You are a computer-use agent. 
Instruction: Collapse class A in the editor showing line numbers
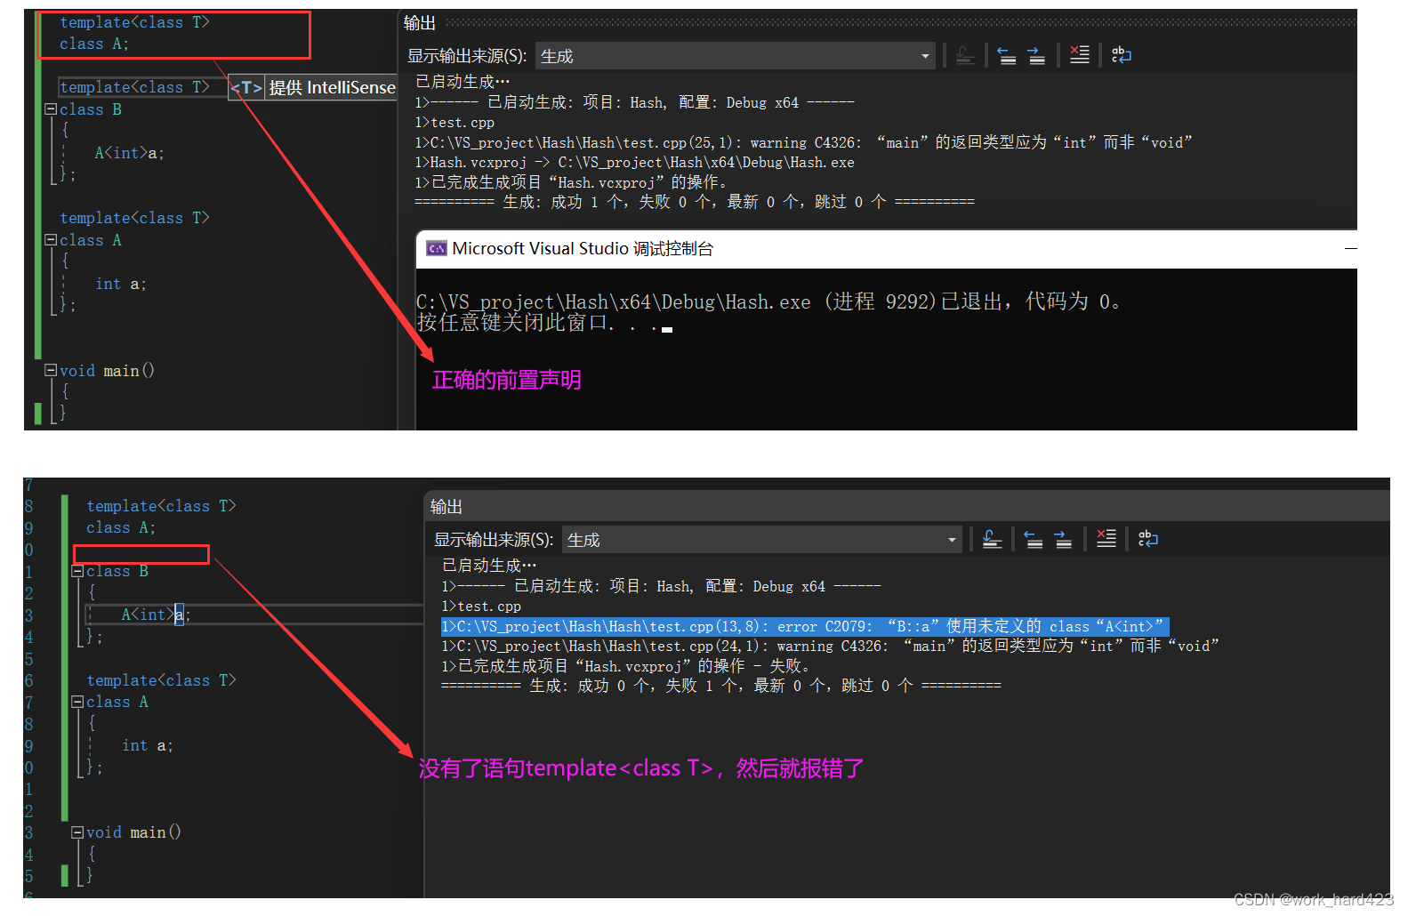pyautogui.click(x=77, y=702)
